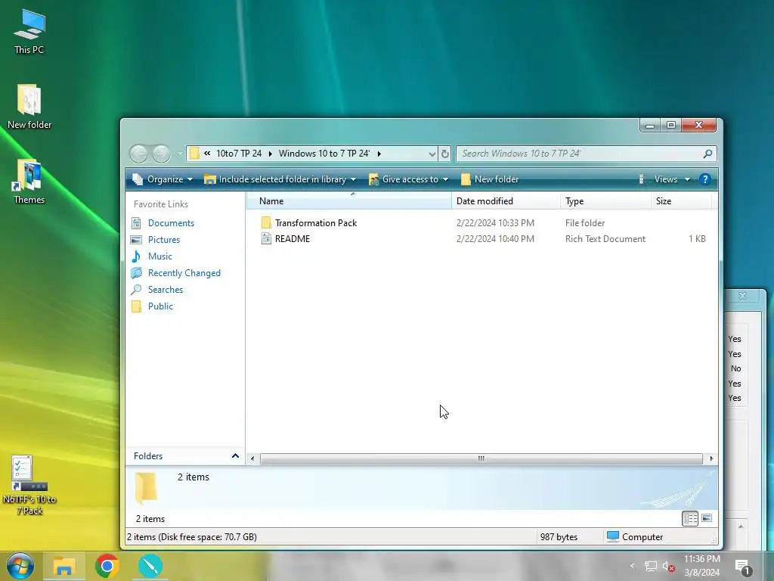Click the Back navigation button in Explorer
Image resolution: width=774 pixels, height=581 pixels.
tap(139, 154)
